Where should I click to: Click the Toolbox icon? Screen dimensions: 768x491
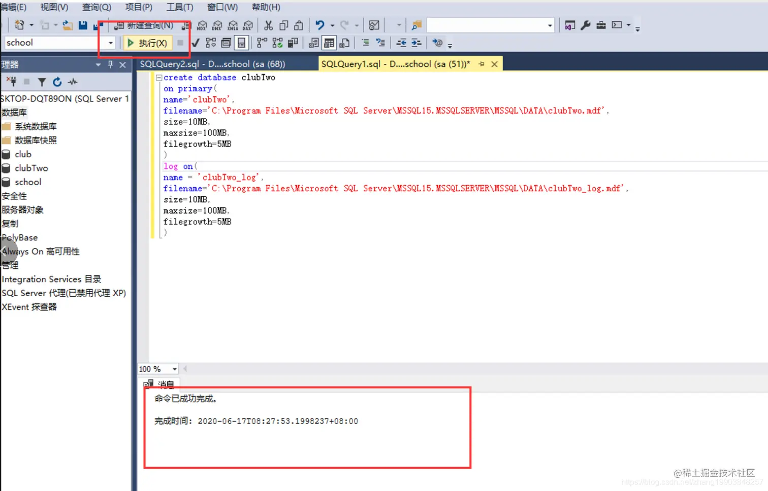[x=601, y=25]
